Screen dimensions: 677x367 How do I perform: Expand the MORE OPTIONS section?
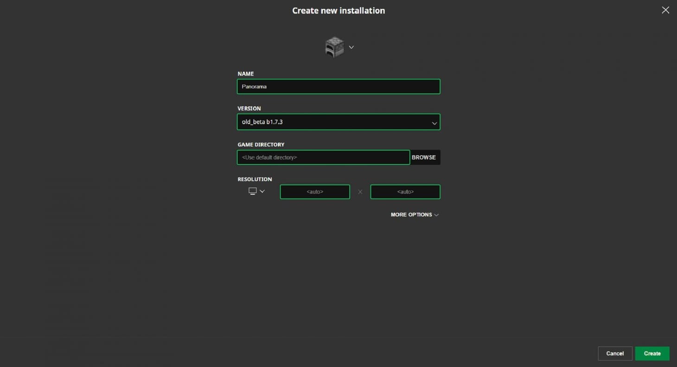tap(414, 214)
